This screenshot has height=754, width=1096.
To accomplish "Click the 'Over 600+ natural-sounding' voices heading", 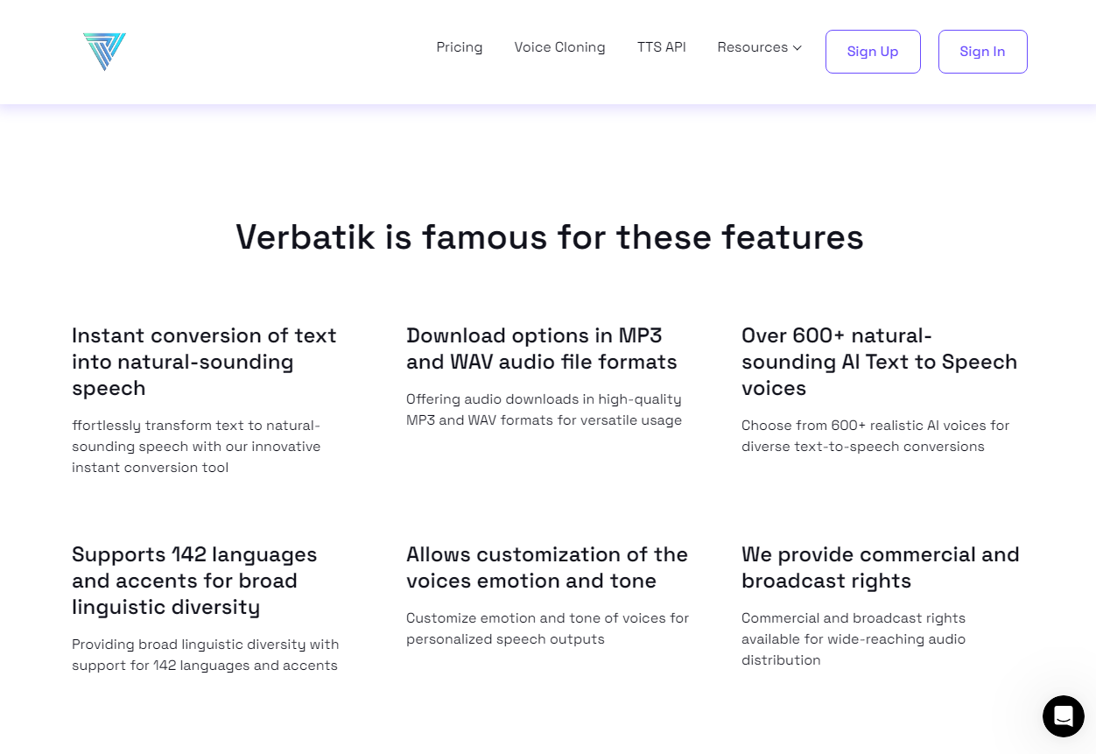I will click(879, 362).
